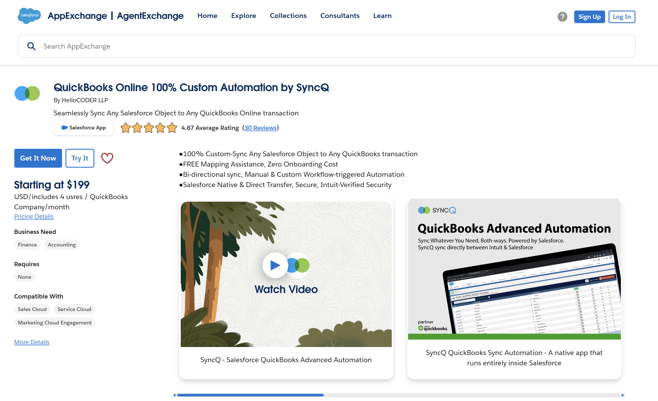658x401 pixels.
Task: Play the Watch Video button
Action: (x=275, y=265)
